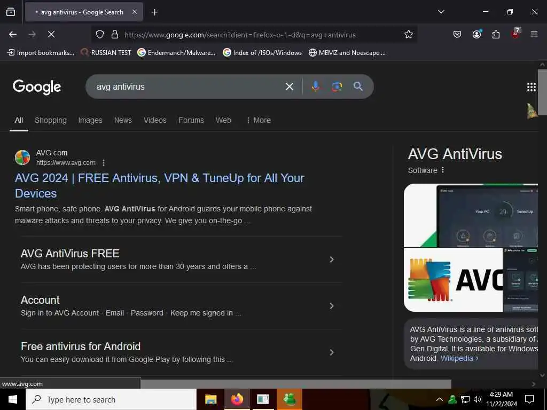Select the All results tab

(x=19, y=120)
